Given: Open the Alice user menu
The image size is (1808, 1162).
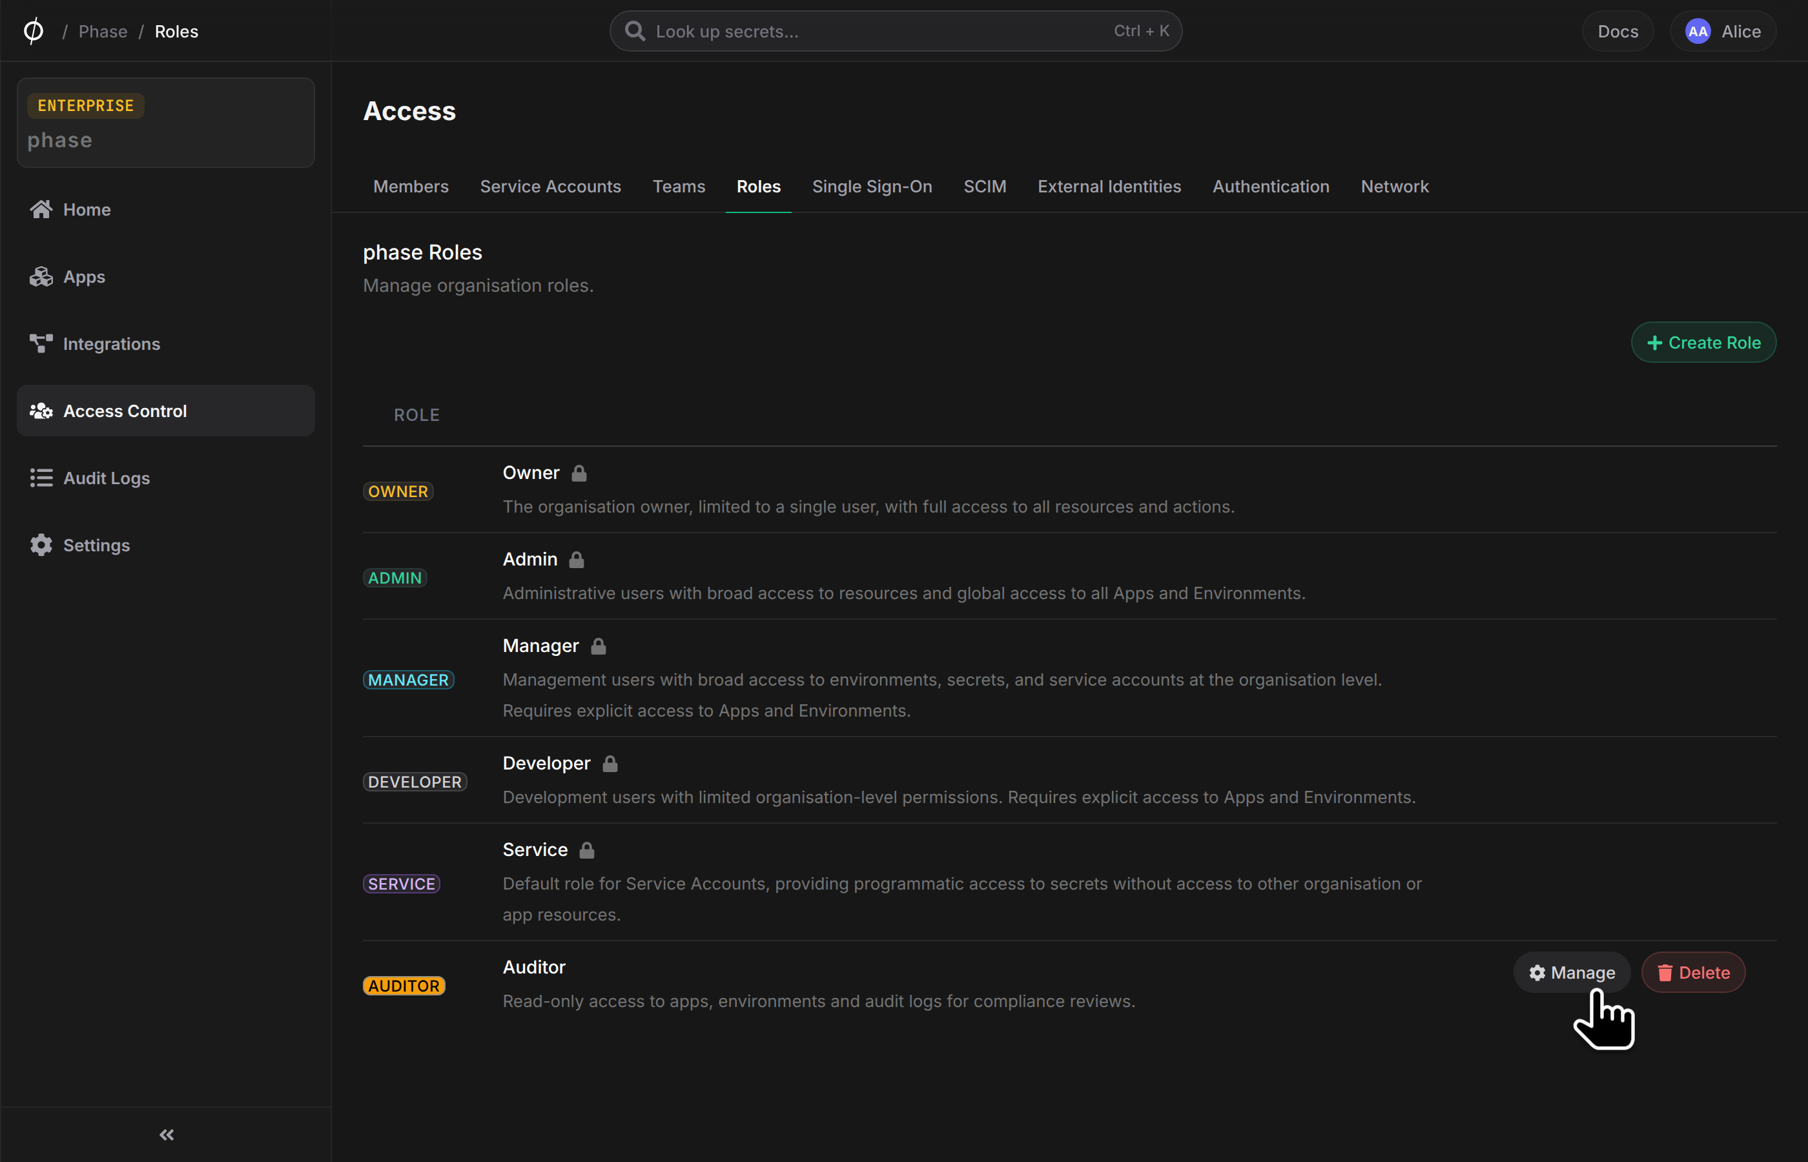Looking at the screenshot, I should pyautogui.click(x=1723, y=31).
